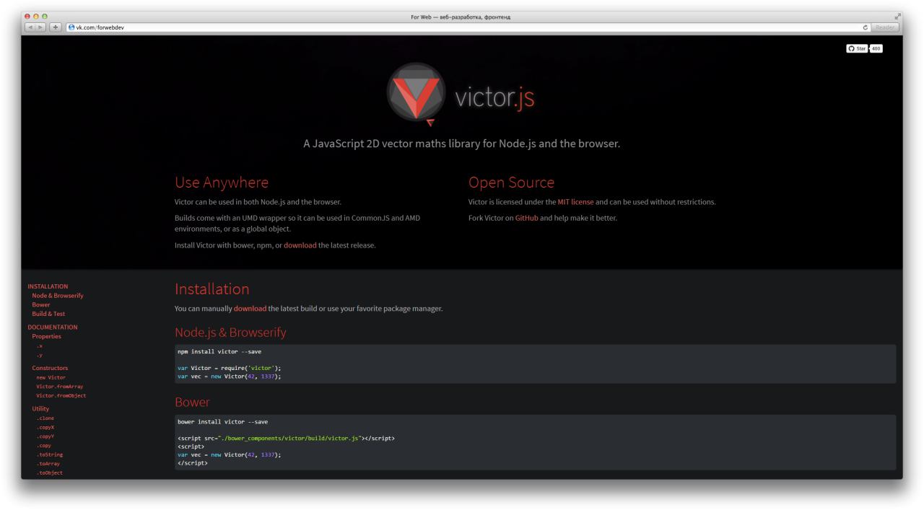Jump to INSTALLATION in the sidebar
The width and height of the screenshot is (924, 510).
click(x=48, y=286)
